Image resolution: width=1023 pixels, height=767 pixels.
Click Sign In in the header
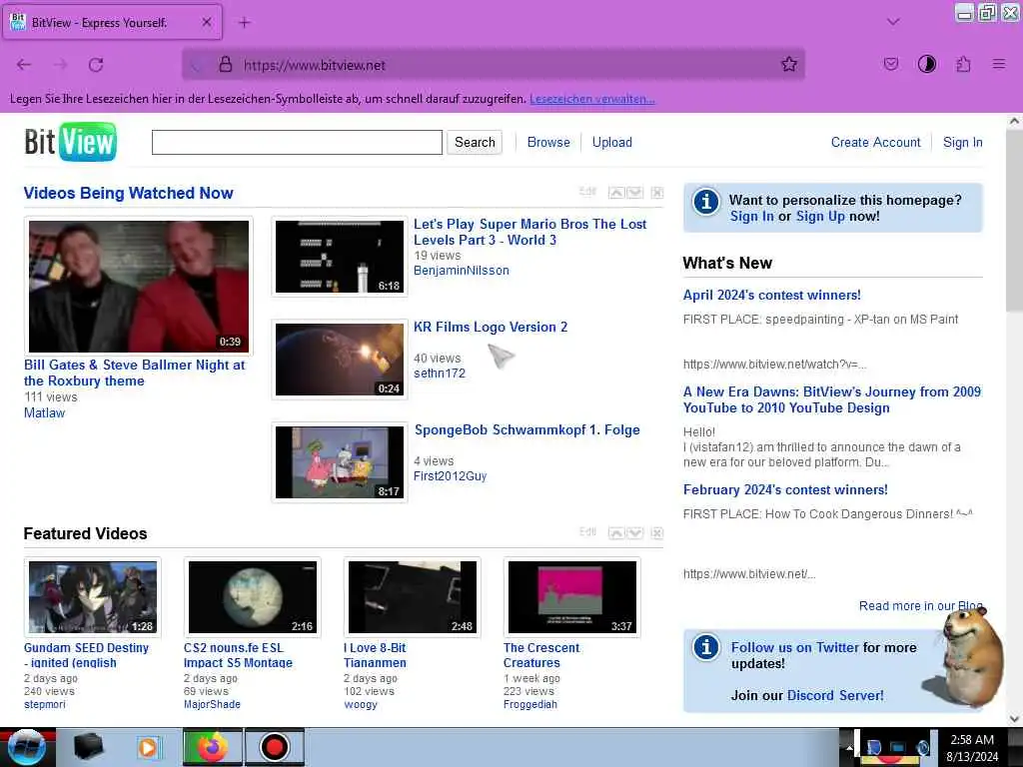pyautogui.click(x=962, y=142)
